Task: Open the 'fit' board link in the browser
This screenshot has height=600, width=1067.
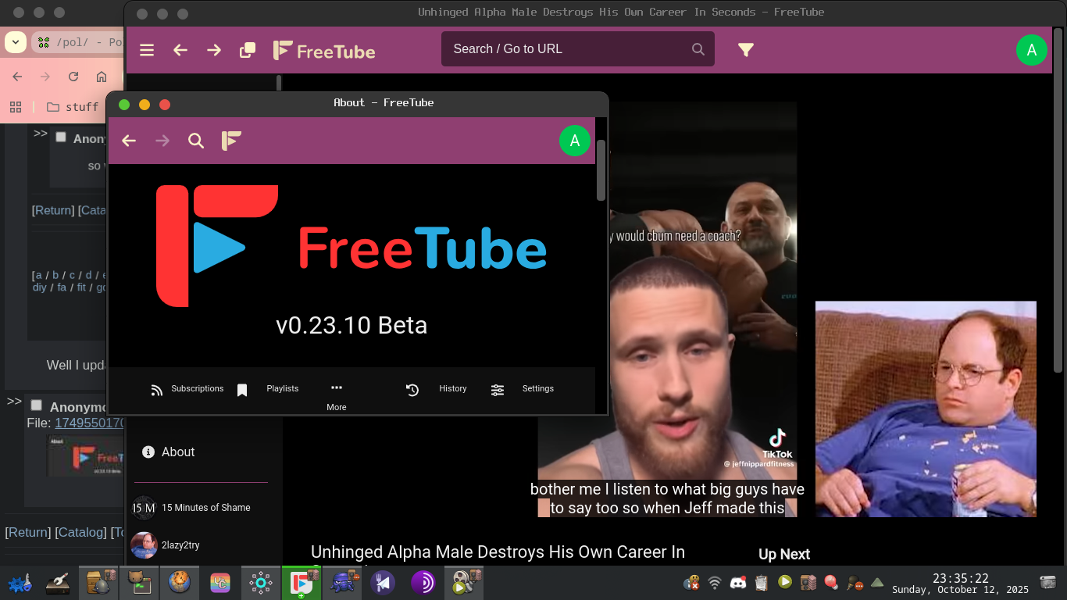Action: [x=81, y=287]
